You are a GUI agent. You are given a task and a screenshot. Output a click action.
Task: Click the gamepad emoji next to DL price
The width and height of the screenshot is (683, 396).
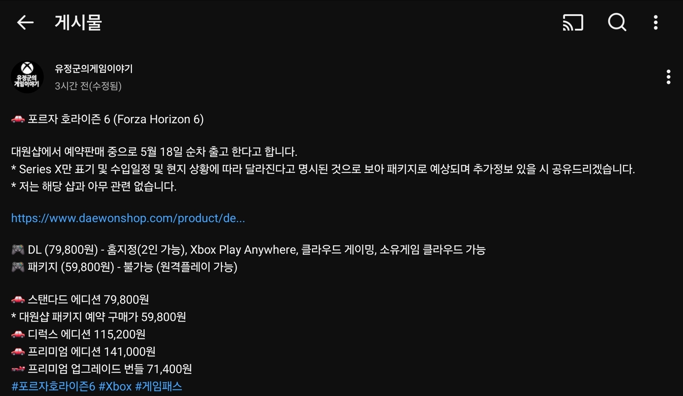pos(18,250)
